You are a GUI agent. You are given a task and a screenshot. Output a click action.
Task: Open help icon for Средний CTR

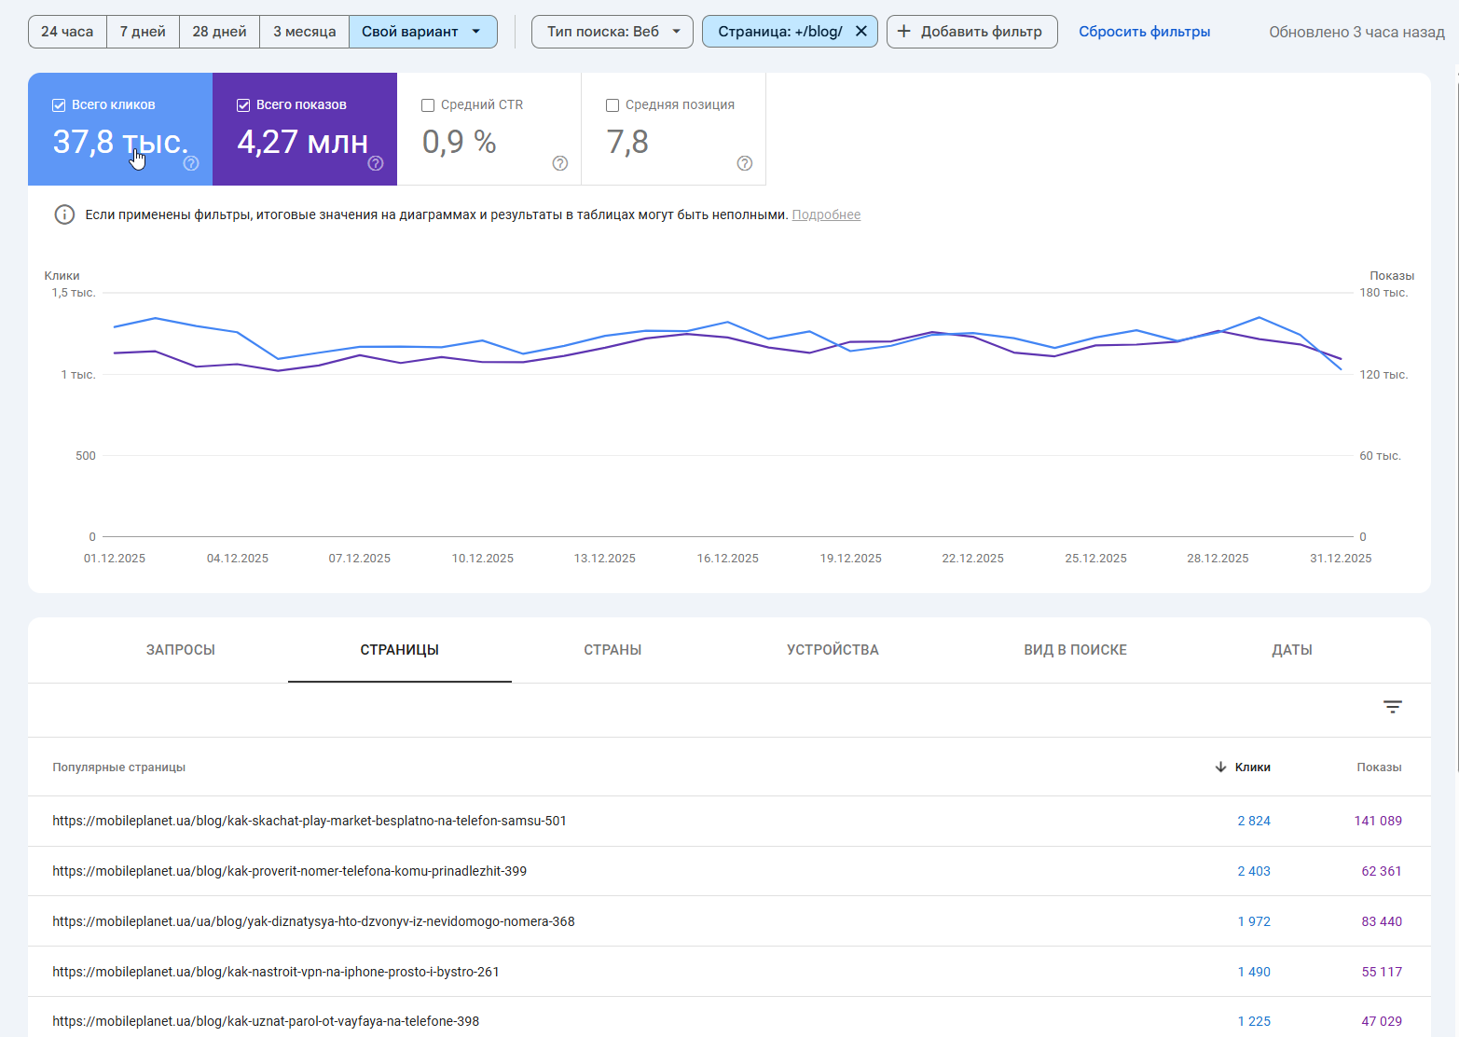[560, 163]
